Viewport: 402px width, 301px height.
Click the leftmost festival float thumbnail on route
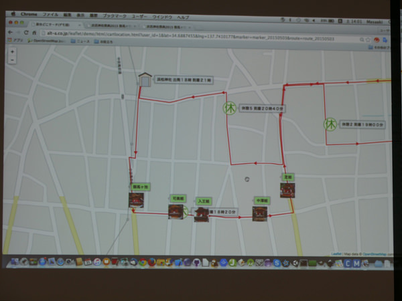tap(136, 200)
